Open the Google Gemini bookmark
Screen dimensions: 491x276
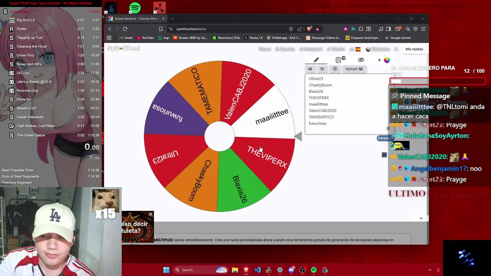pyautogui.click(x=397, y=38)
